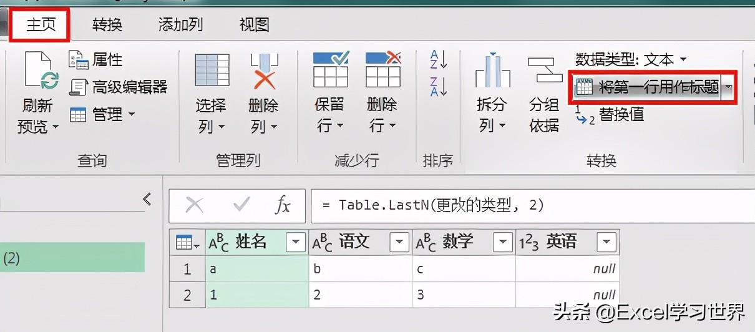Open the 姓名 column filter dropdown
Image resolution: width=755 pixels, height=332 pixels.
click(x=295, y=242)
